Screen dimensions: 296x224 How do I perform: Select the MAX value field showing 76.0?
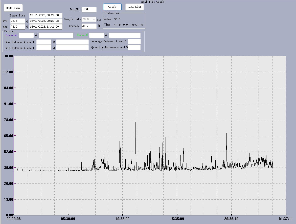point(18,27)
